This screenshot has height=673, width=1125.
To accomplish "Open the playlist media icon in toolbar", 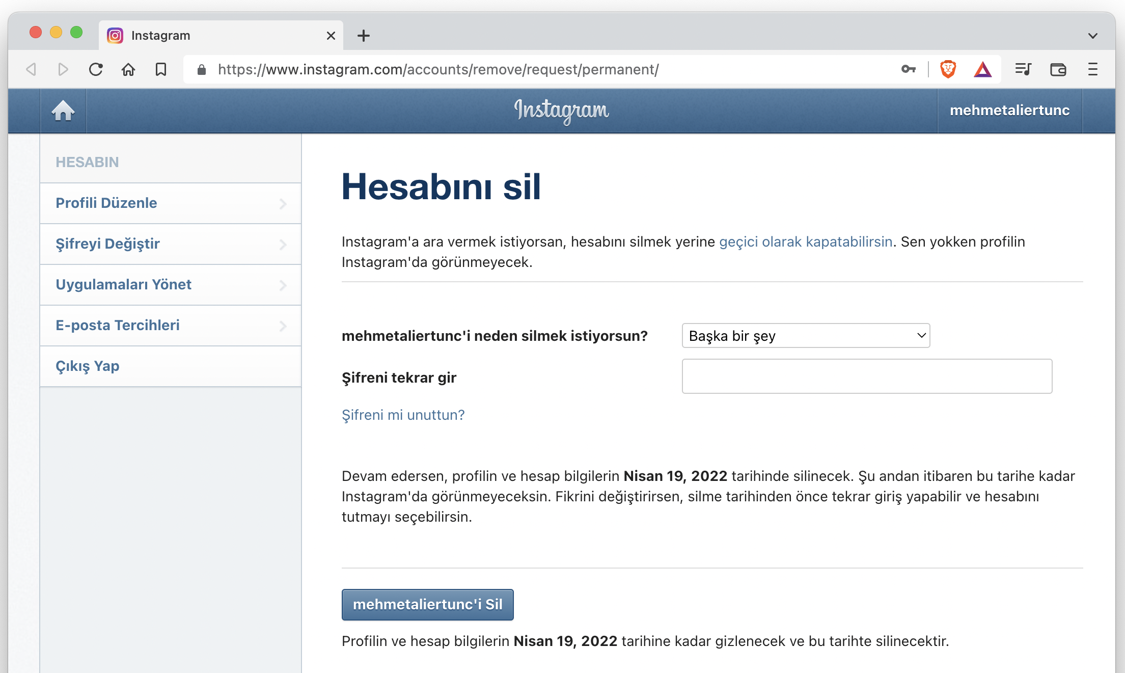I will click(1023, 69).
